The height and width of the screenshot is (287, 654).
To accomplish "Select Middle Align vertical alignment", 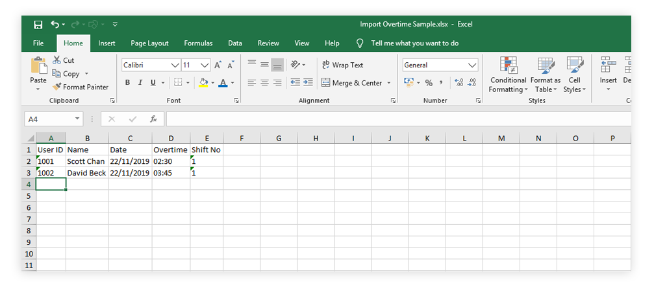I will [x=264, y=63].
